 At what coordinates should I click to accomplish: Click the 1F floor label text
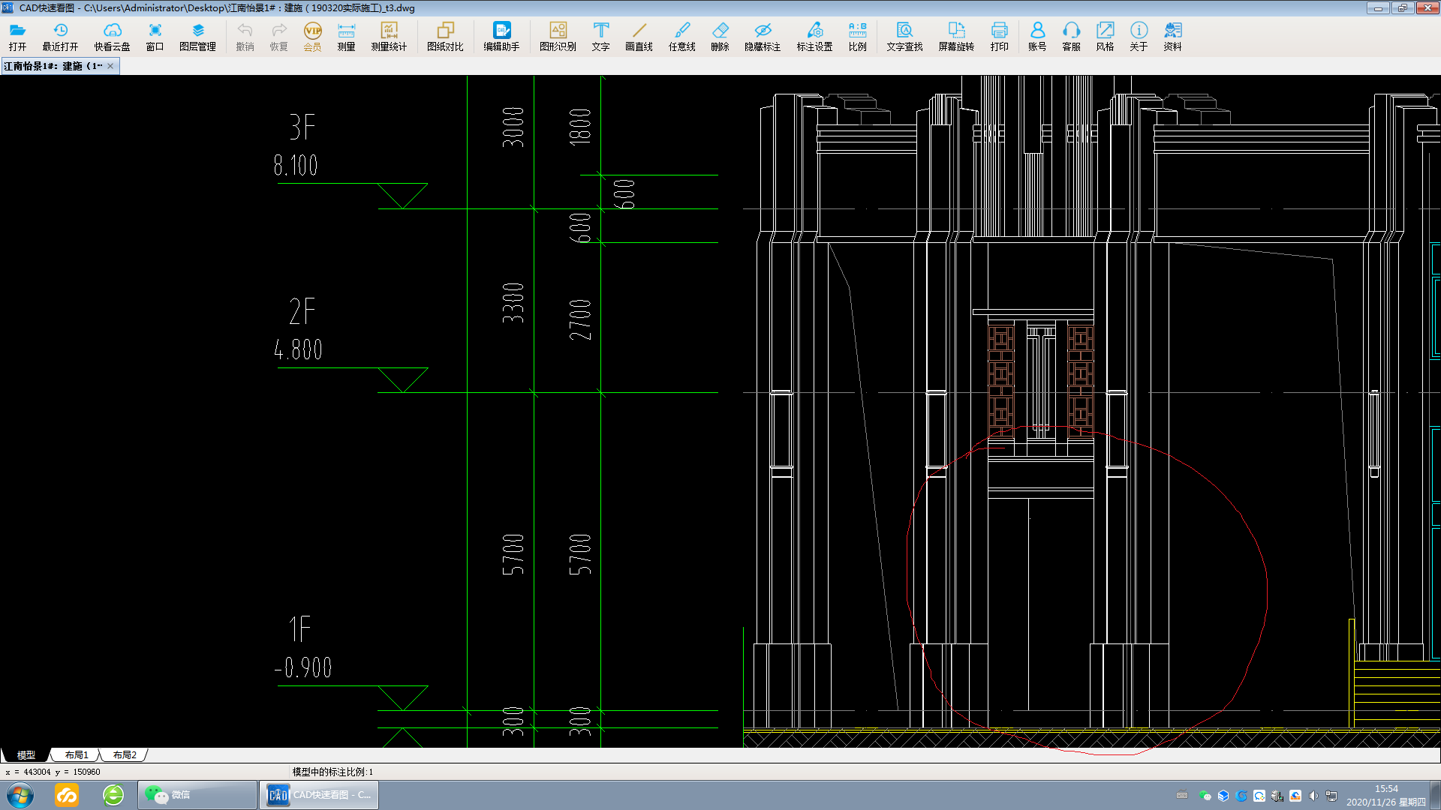coord(300,629)
